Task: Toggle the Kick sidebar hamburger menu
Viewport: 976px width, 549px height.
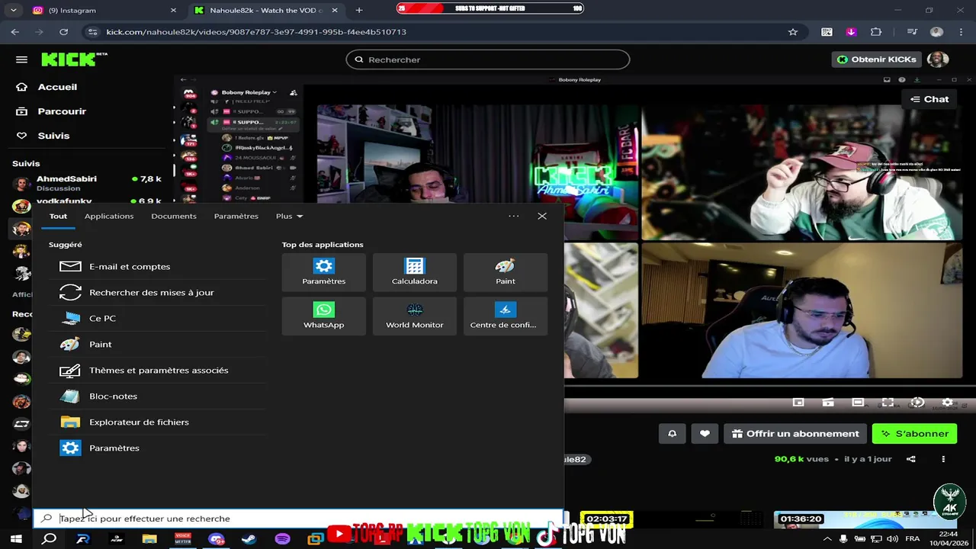Action: 21,59
